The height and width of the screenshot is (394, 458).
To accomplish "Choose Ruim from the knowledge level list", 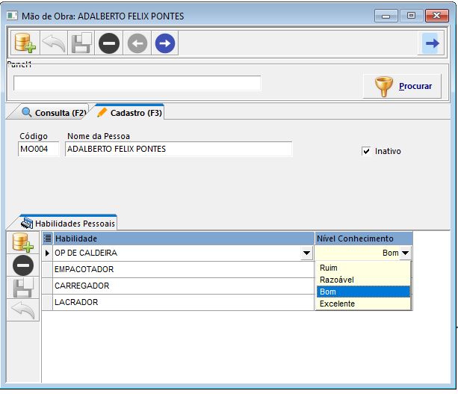I will (x=363, y=268).
